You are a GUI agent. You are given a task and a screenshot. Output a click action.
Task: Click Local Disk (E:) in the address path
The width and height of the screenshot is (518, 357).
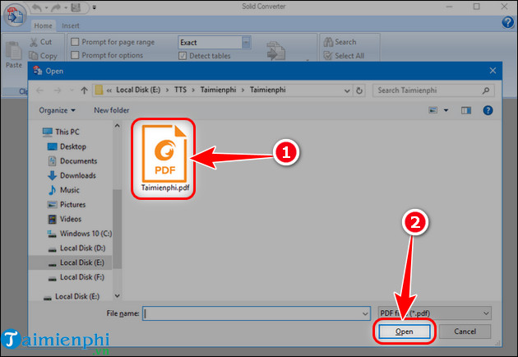tap(138, 90)
